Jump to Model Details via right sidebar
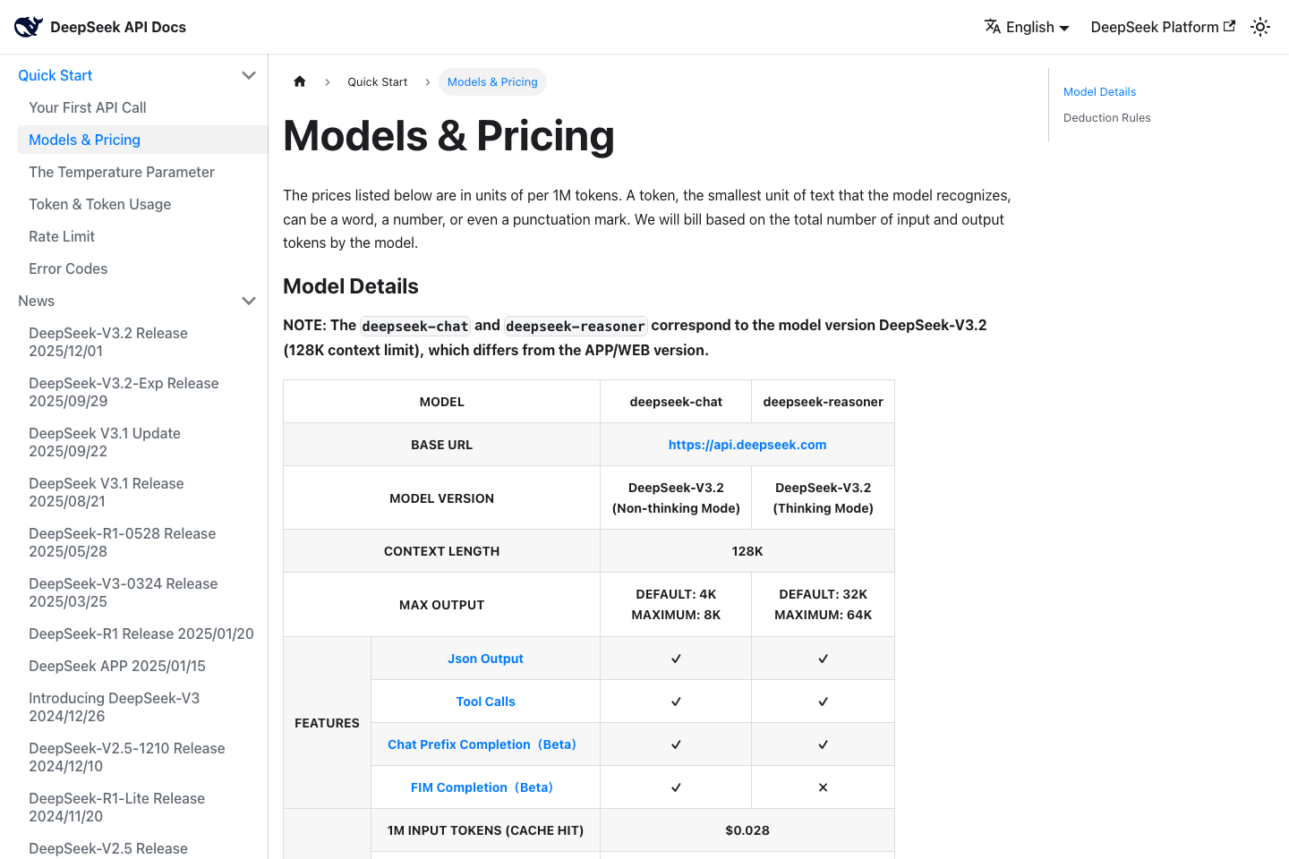1289x859 pixels. click(1099, 91)
